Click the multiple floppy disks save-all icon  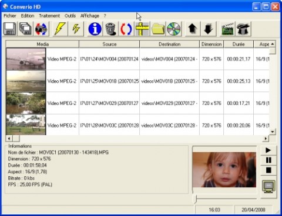click(25, 29)
